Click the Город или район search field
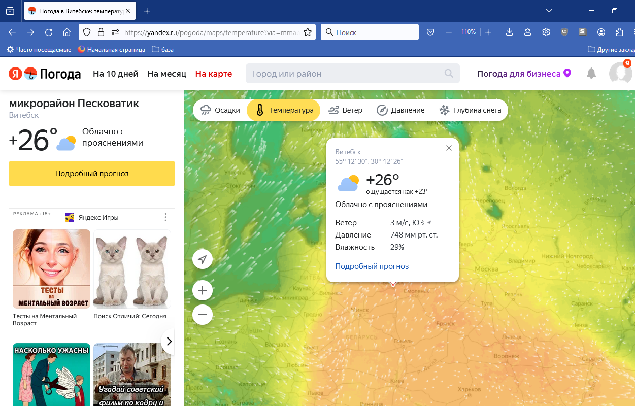The image size is (635, 406). [x=352, y=73]
